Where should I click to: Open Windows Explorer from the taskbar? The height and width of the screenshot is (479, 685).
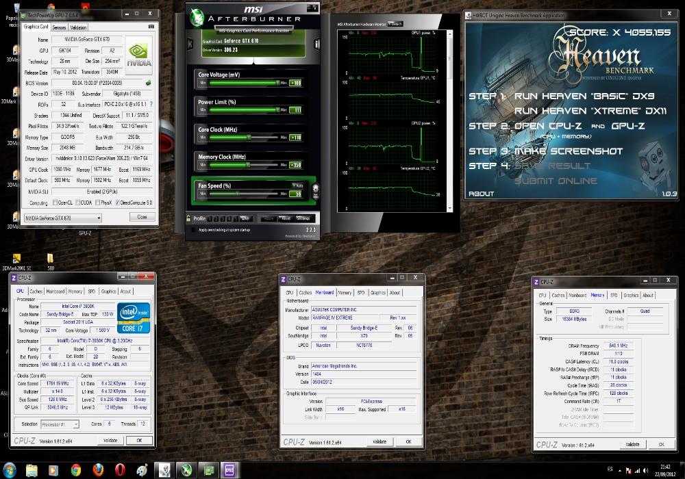[x=32, y=470]
